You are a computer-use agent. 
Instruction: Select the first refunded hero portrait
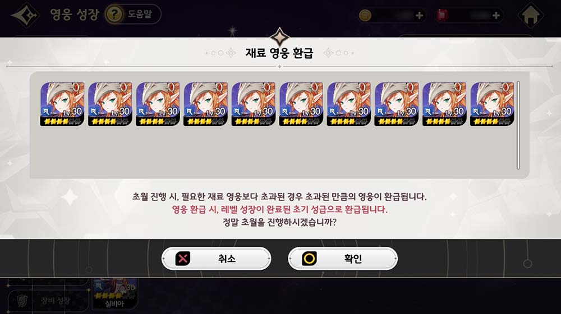coord(62,104)
